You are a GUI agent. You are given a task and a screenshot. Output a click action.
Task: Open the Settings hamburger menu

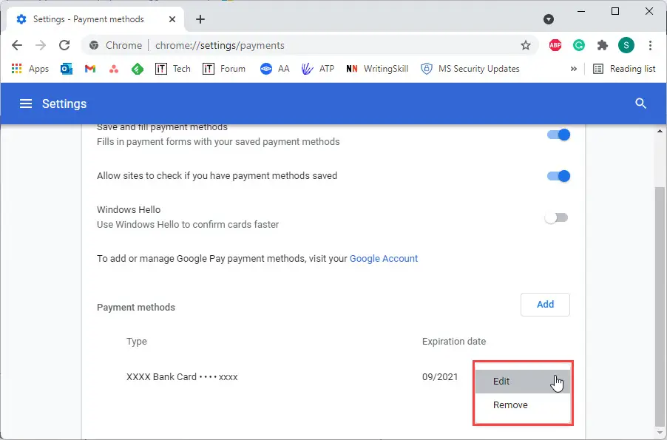click(x=26, y=104)
